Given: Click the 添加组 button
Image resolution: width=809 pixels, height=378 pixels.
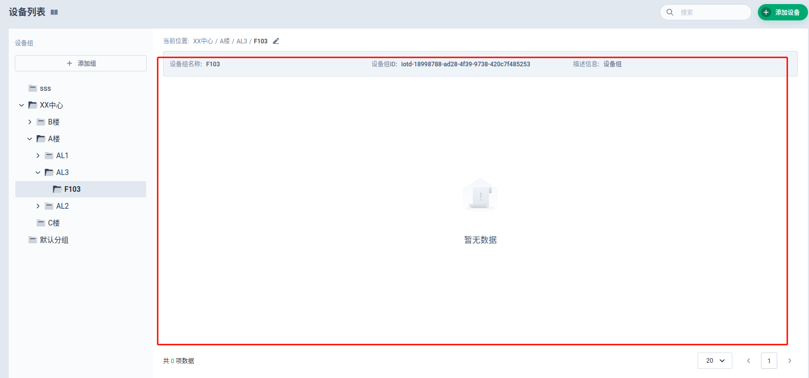Looking at the screenshot, I should [81, 63].
